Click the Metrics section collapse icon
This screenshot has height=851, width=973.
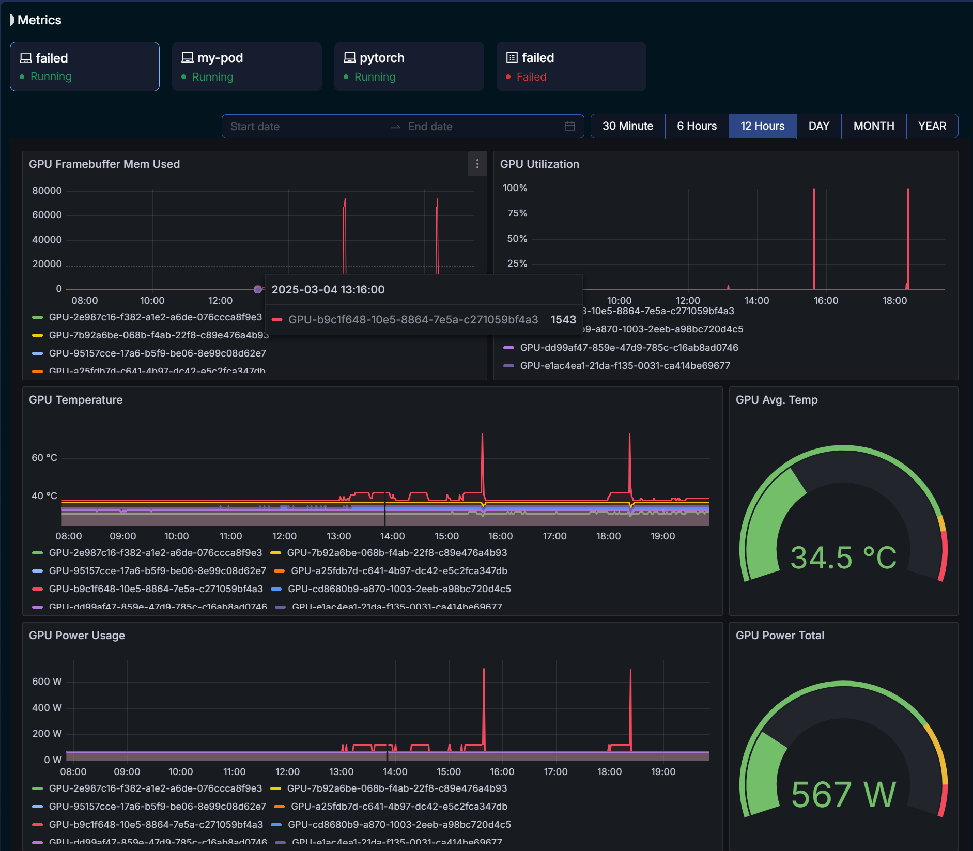pos(12,20)
